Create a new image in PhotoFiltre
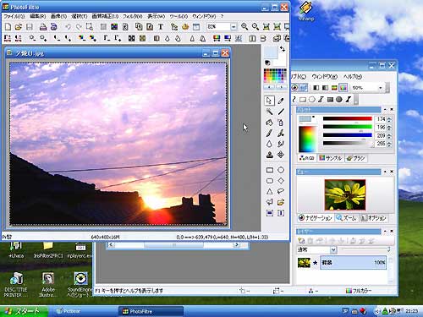This screenshot has height=317, width=423. [8, 27]
